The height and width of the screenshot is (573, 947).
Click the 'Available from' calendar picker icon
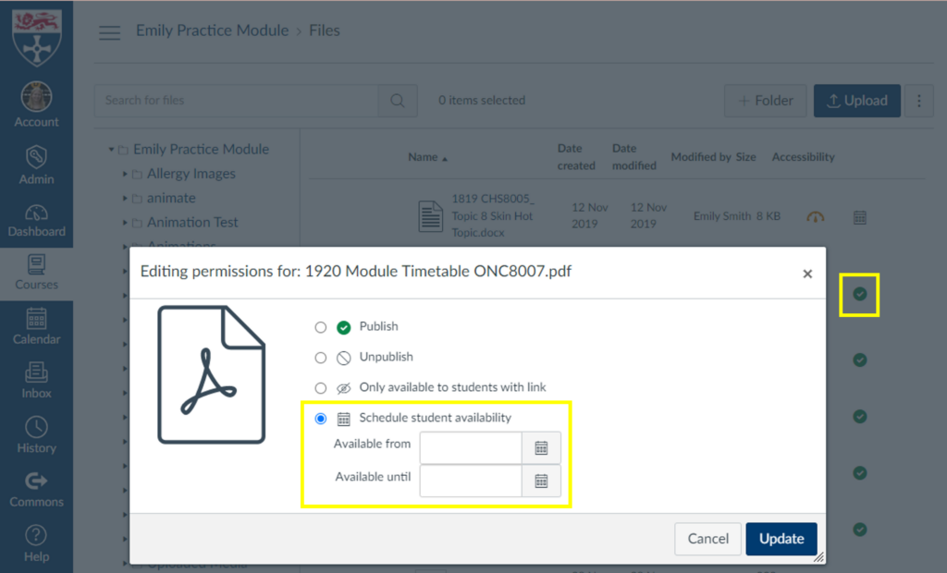tap(541, 448)
